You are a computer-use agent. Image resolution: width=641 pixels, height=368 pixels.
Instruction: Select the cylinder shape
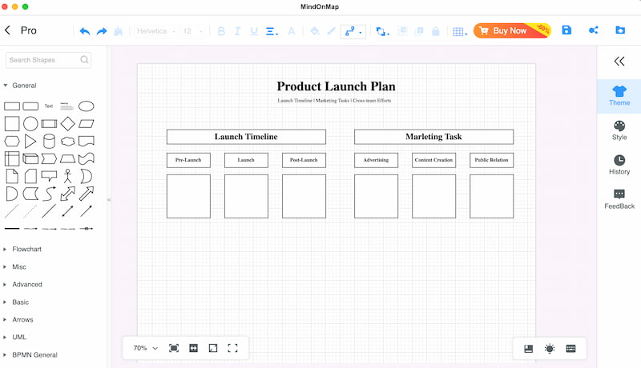click(49, 141)
